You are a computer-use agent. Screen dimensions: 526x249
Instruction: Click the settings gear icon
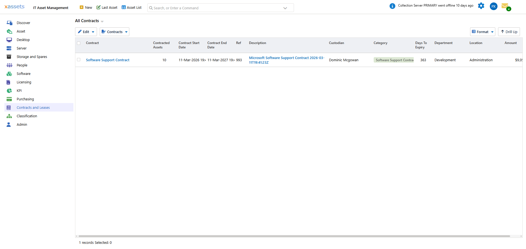[481, 6]
